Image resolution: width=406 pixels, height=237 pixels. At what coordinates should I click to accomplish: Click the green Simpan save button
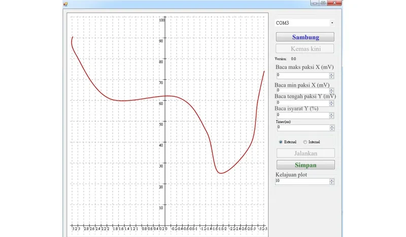(x=306, y=165)
